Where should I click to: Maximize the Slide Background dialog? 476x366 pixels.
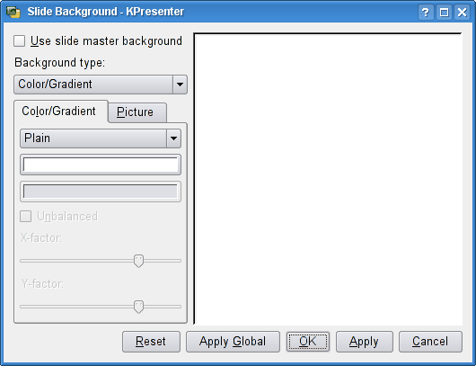tap(444, 13)
